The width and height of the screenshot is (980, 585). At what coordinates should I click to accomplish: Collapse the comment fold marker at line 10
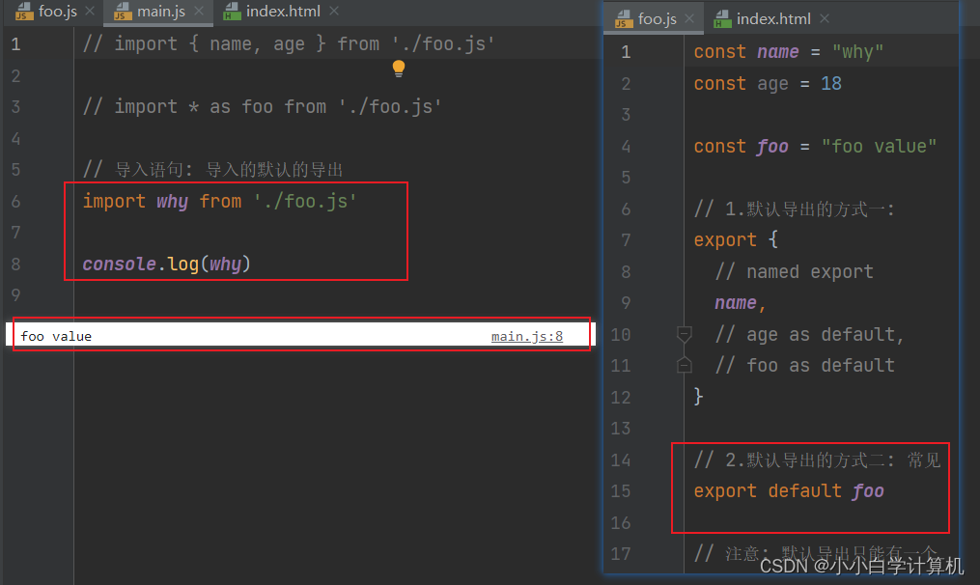685,334
